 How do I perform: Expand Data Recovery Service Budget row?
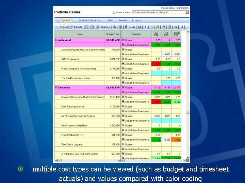123,106
